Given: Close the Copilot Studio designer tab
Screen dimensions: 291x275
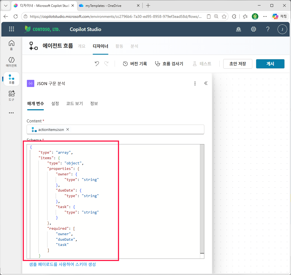Looking at the screenshot, I should [73, 5].
